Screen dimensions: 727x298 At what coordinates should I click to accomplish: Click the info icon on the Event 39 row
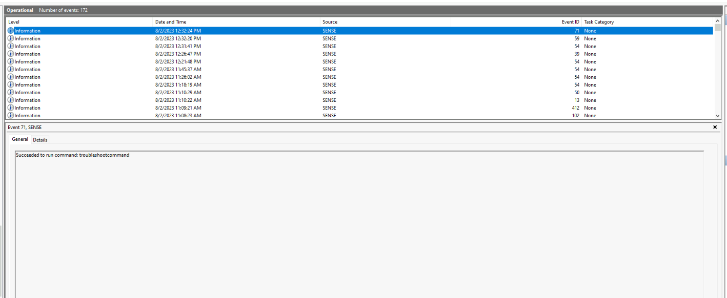point(10,53)
